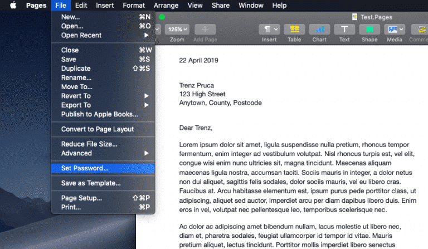Screen dimensions: 428x249
Task: Select Convert to Page Layout
Action: [x=103, y=129]
